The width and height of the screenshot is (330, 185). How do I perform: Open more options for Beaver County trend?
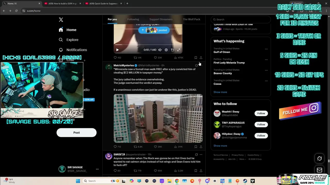pyautogui.click(x=266, y=70)
